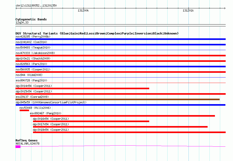233x161 pixels.
Task: Click the dgv3016n54 (Cooper2011) label
Action: (x=51, y=119)
